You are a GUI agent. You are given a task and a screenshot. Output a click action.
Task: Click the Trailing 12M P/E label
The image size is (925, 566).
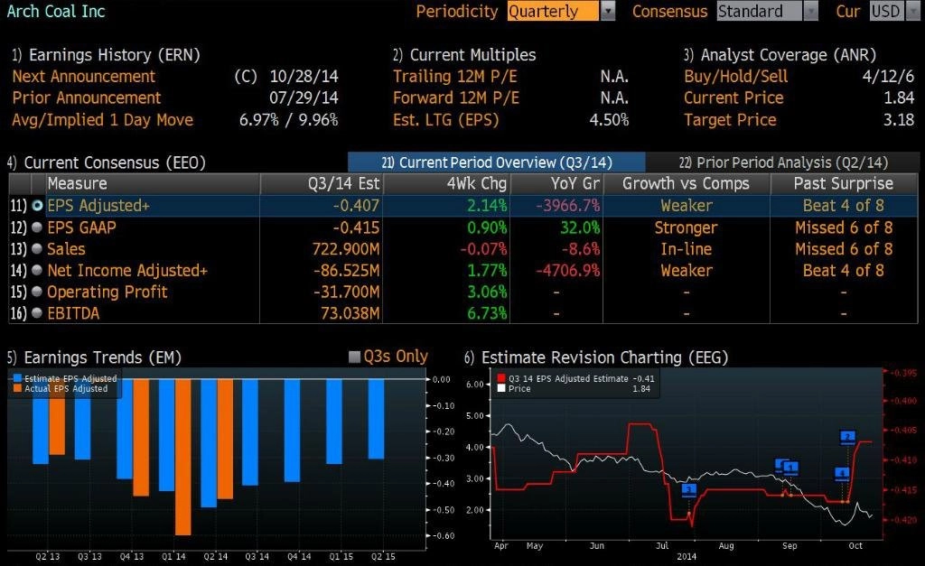point(455,77)
